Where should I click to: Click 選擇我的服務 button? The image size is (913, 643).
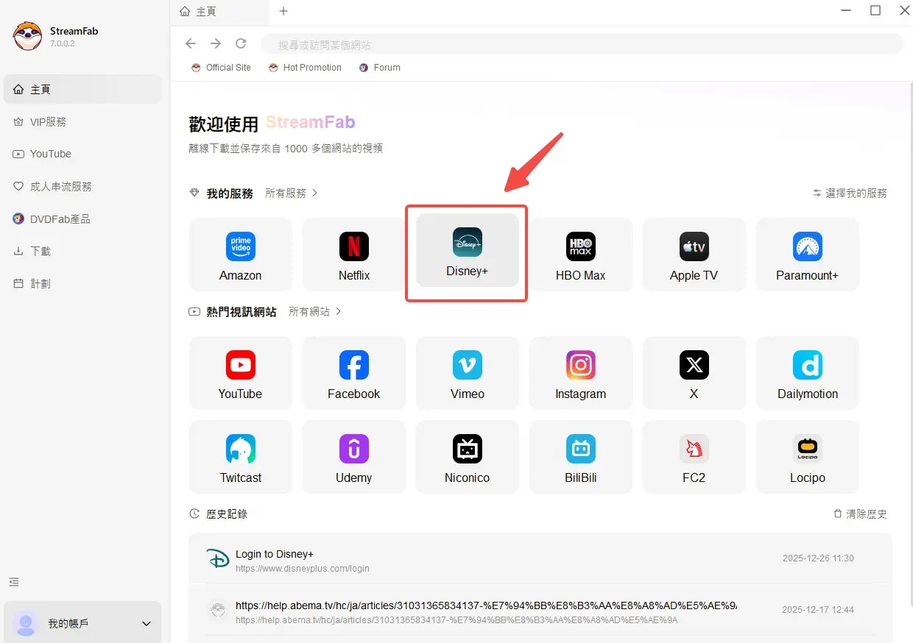click(x=850, y=193)
